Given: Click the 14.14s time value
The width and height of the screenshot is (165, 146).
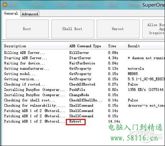Looking at the screenshot, I should [x=114, y=122].
